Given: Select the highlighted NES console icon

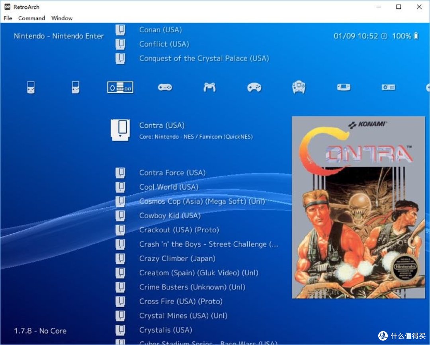Looking at the screenshot, I should pos(120,87).
